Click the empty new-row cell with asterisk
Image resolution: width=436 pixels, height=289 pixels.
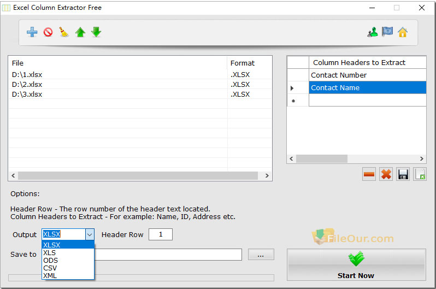pyautogui.click(x=367, y=100)
